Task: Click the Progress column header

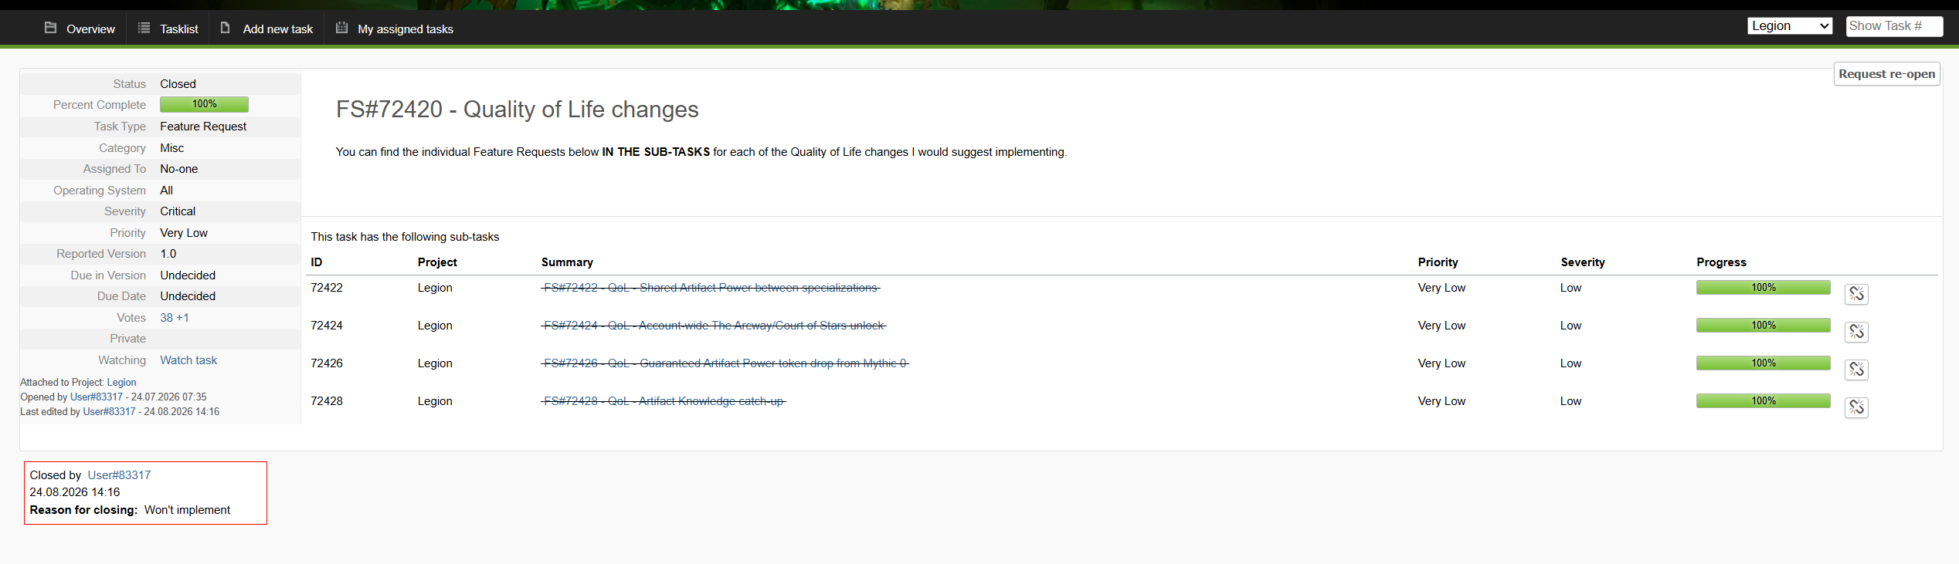Action: click(x=1721, y=262)
